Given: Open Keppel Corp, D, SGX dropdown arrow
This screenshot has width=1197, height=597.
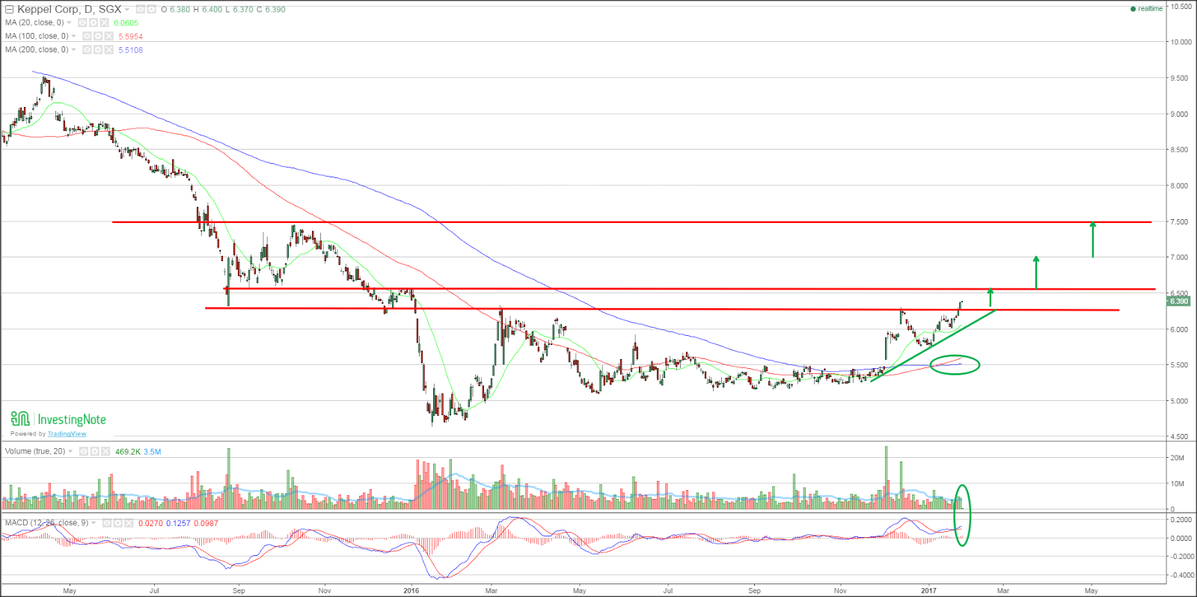Looking at the screenshot, I should click(127, 10).
